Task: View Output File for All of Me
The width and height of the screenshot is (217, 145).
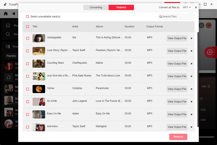Action: coord(177,102)
